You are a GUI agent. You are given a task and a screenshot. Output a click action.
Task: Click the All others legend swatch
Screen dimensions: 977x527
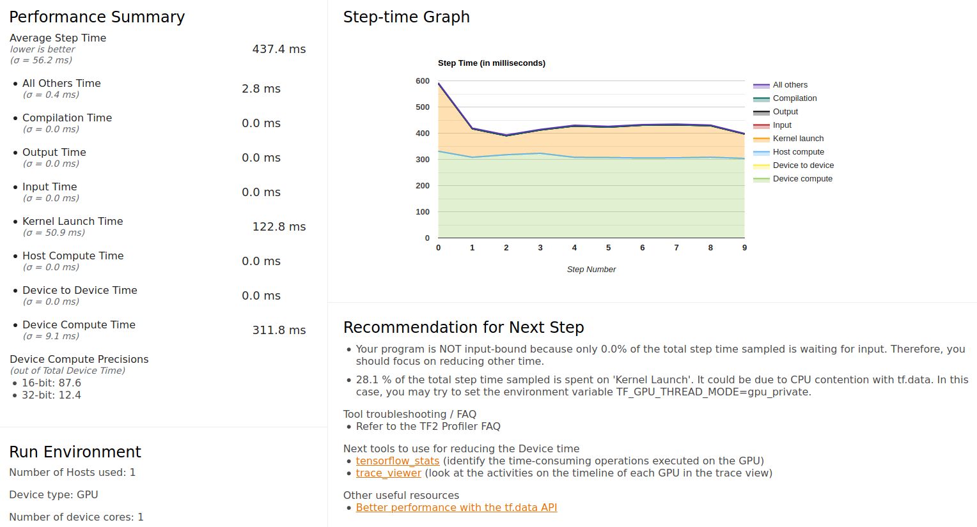(761, 85)
